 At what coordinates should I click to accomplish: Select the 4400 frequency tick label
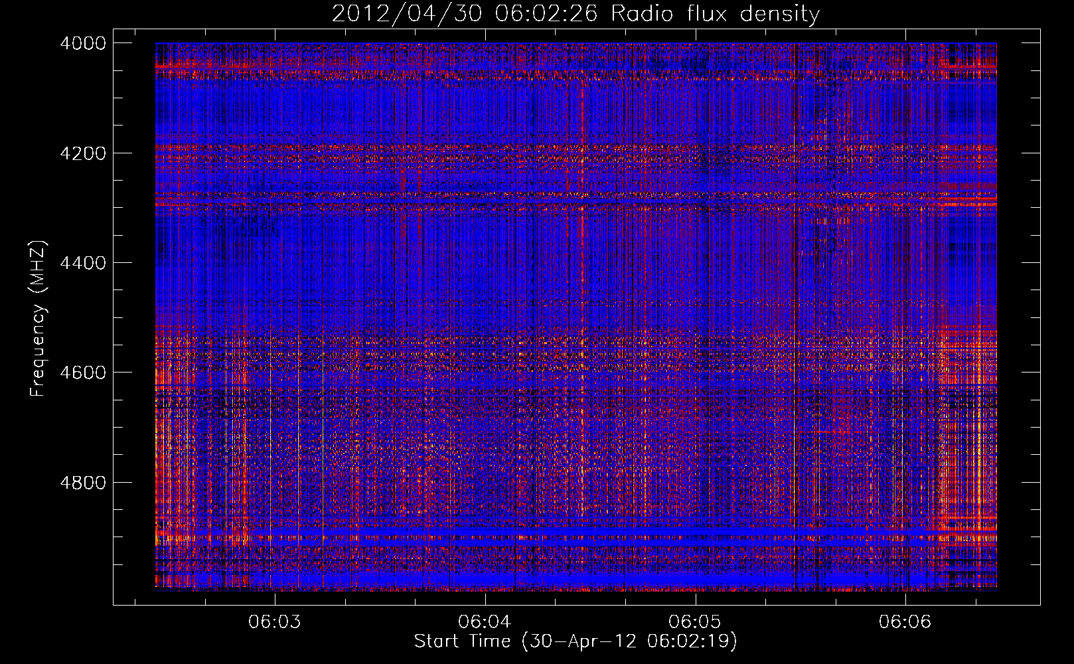point(83,263)
